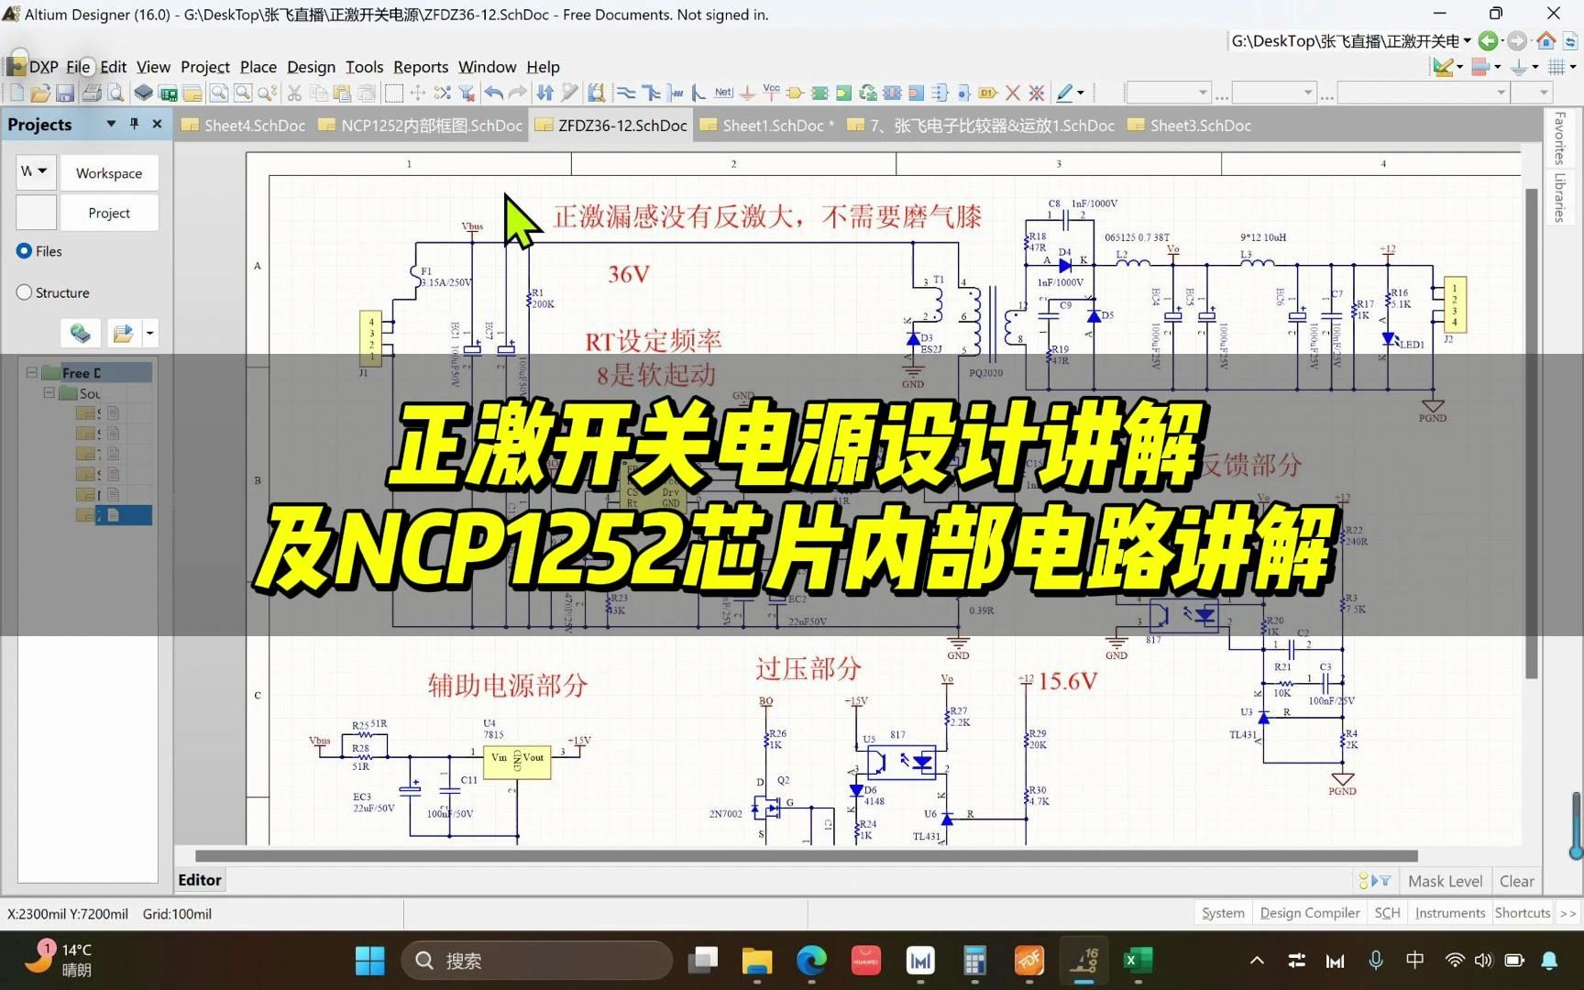Screen dimensions: 1584x990
Task: Open Print Preview
Action: (x=115, y=93)
